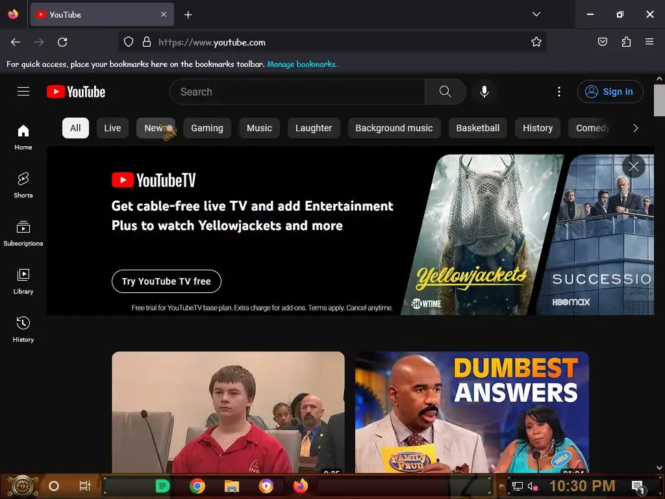
Task: Open tracking protection shield icon
Action: [x=129, y=42]
